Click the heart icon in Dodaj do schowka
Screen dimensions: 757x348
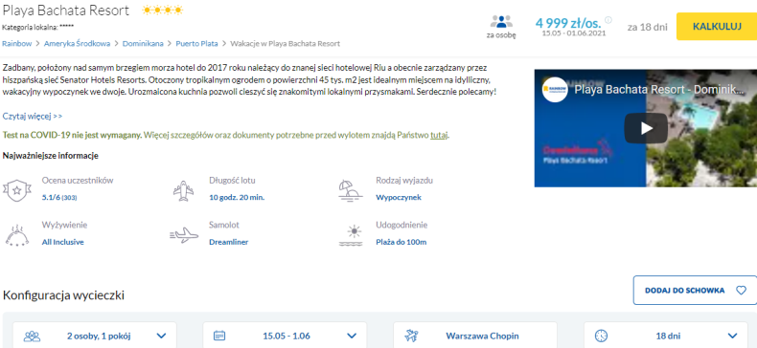[x=741, y=291]
